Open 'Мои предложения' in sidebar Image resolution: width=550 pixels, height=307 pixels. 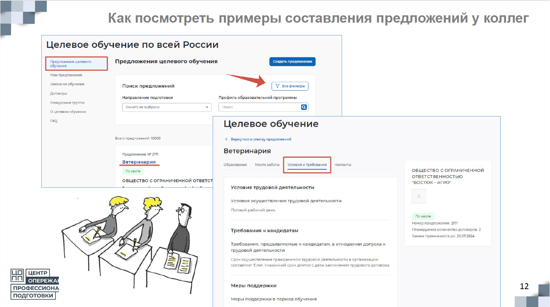click(x=66, y=75)
